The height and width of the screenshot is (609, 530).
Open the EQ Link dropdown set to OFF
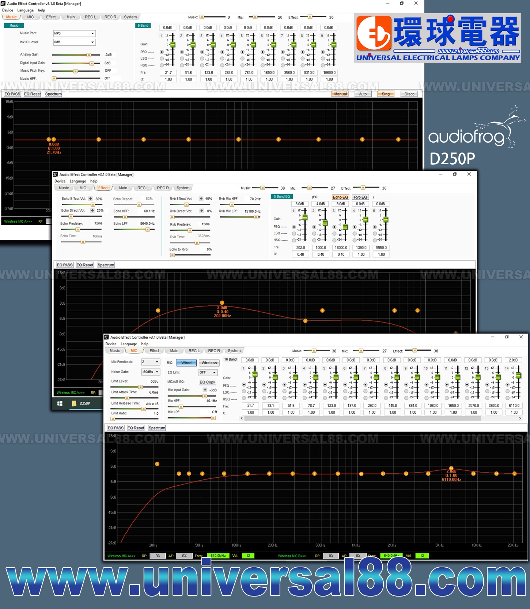click(x=208, y=372)
